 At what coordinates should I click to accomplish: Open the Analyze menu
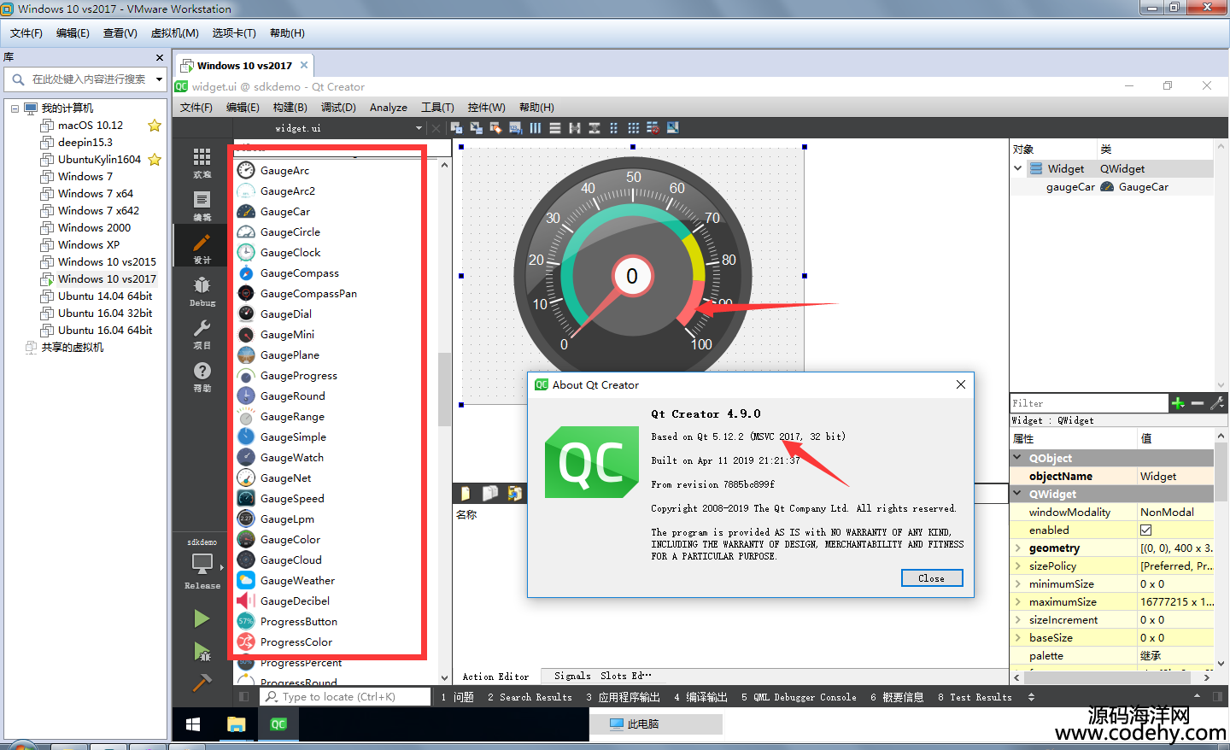[x=389, y=108]
